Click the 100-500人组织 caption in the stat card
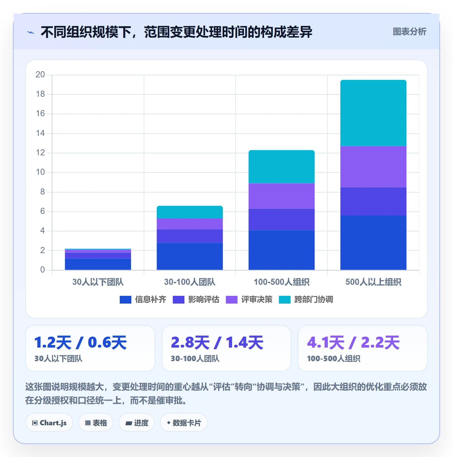Image resolution: width=453 pixels, height=457 pixels. [334, 359]
